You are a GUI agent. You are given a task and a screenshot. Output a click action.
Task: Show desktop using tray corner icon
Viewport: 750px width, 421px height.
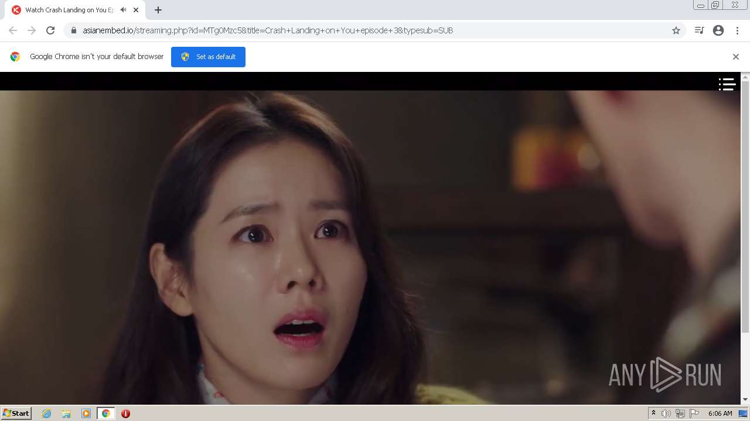pos(743,413)
